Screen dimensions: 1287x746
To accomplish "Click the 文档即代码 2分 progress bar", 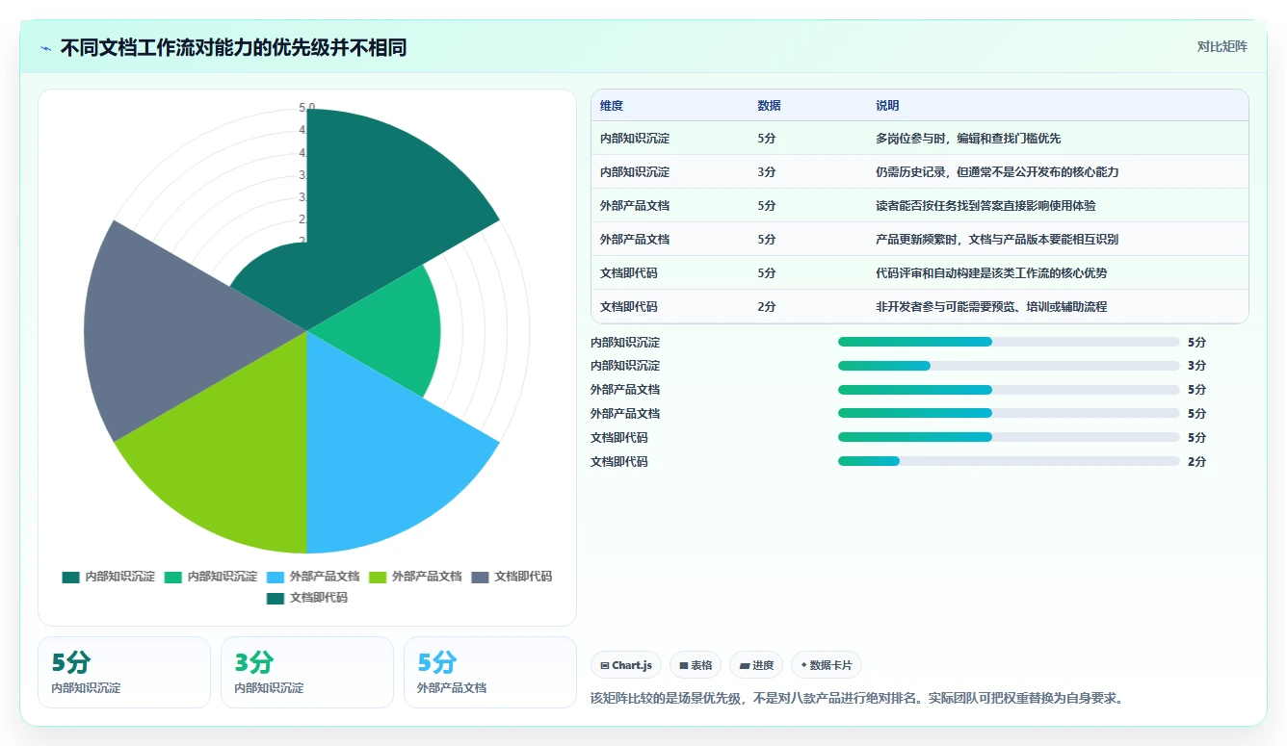I will tap(1009, 461).
